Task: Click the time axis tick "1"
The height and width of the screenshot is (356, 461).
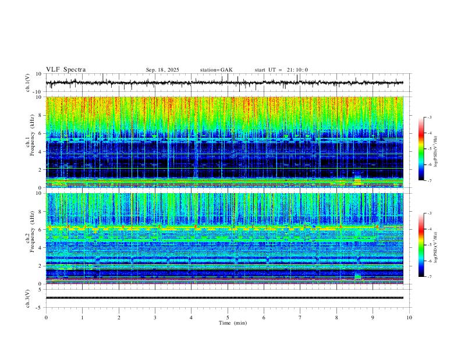Action: (x=82, y=318)
